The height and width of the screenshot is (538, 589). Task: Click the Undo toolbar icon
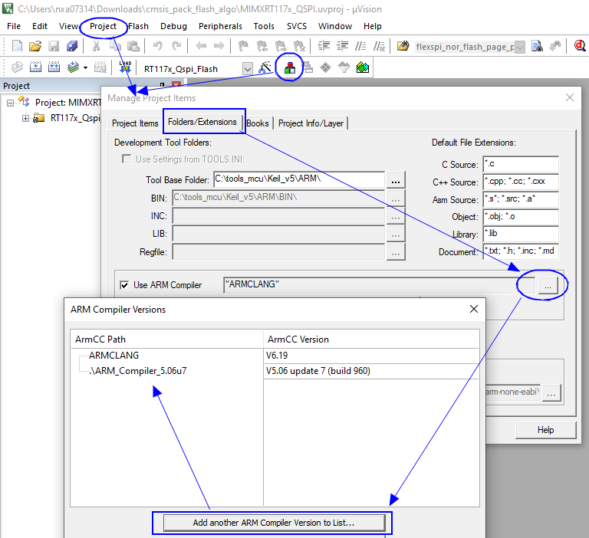coord(157,46)
